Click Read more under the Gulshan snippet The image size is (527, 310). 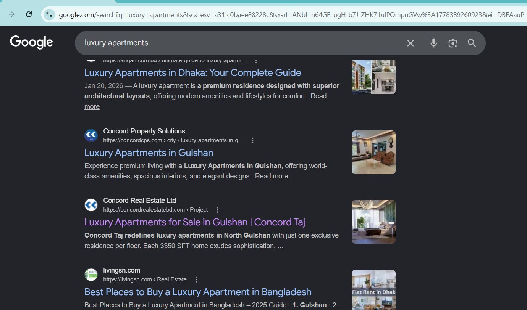pyautogui.click(x=272, y=176)
